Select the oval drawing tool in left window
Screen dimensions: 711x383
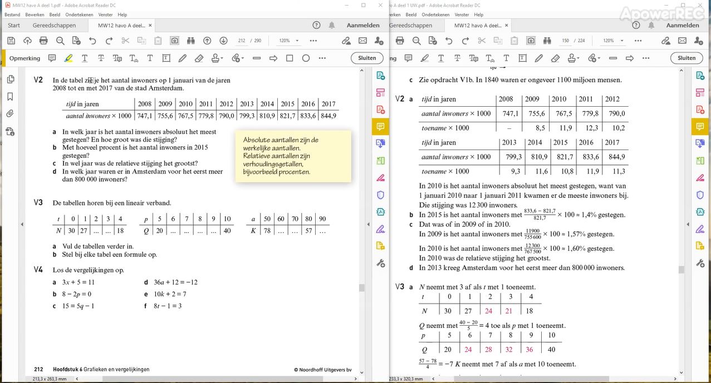pos(306,58)
